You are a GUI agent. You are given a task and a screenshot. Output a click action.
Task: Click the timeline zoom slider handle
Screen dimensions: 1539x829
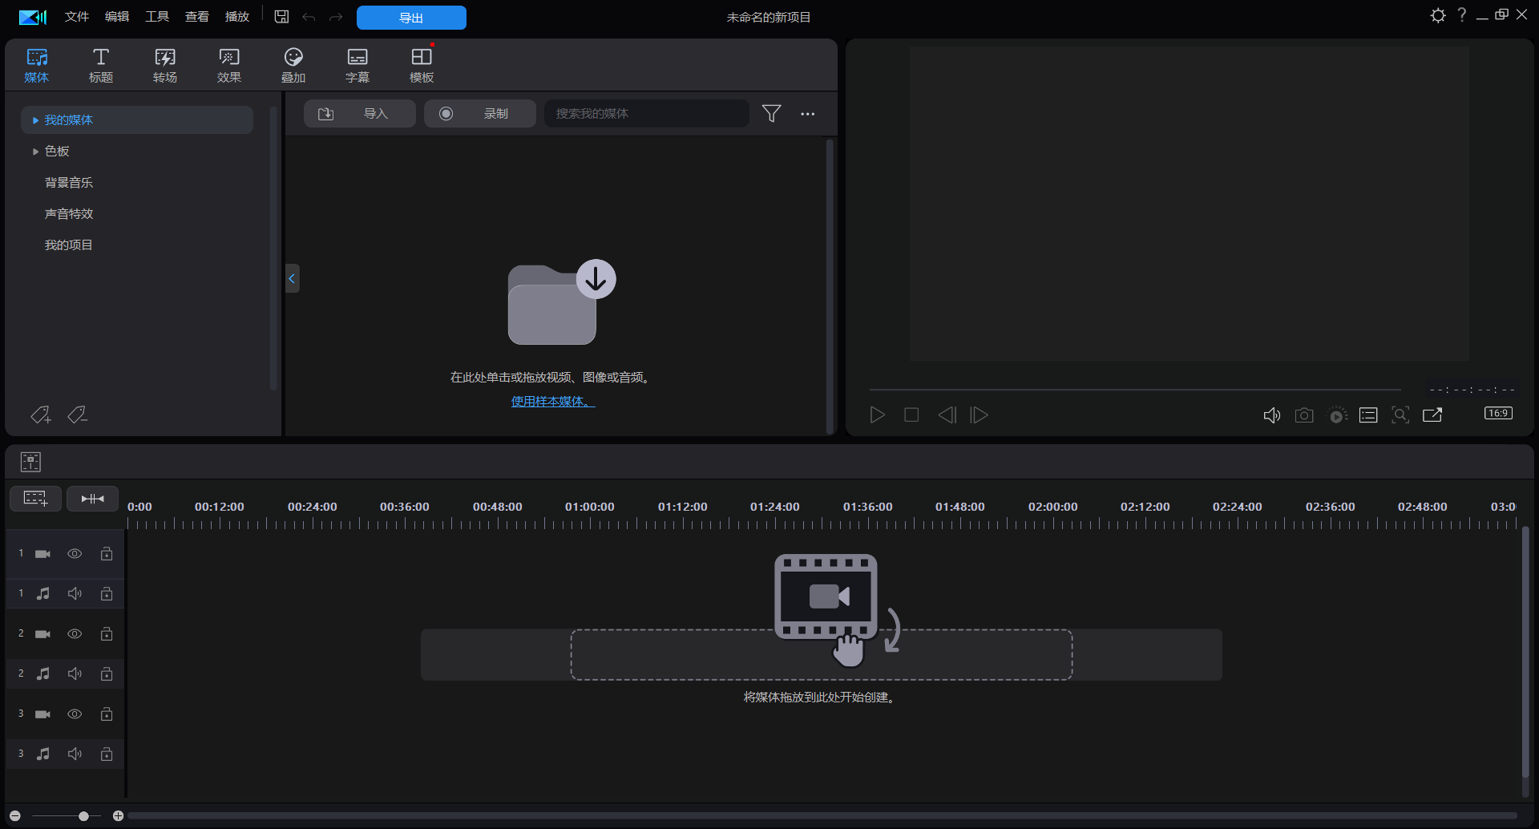coord(83,816)
